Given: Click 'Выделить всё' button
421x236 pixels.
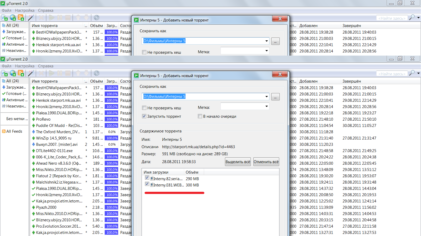Looking at the screenshot, I should click(x=238, y=162).
